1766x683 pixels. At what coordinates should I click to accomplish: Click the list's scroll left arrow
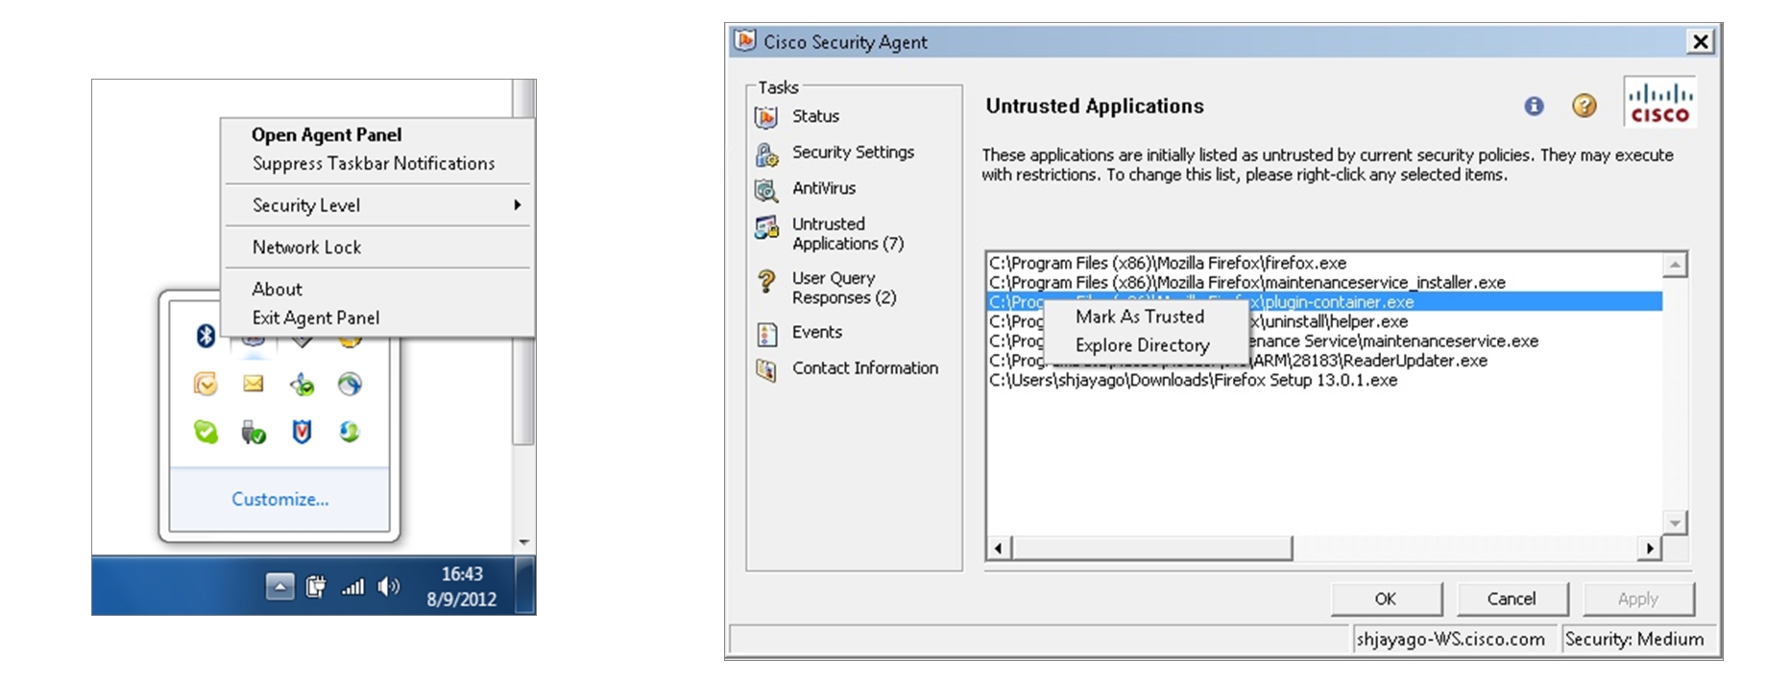click(999, 549)
